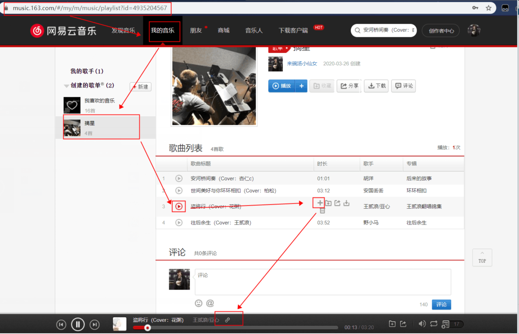
Task: Go to the 朋友 tab
Action: [196, 30]
